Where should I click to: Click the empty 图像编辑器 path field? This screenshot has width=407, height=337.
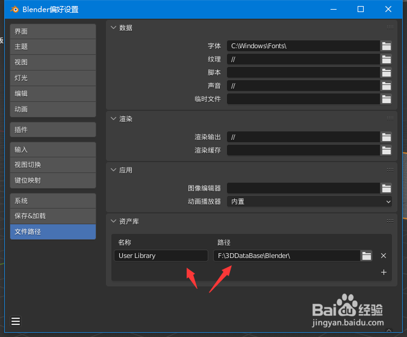coord(303,188)
